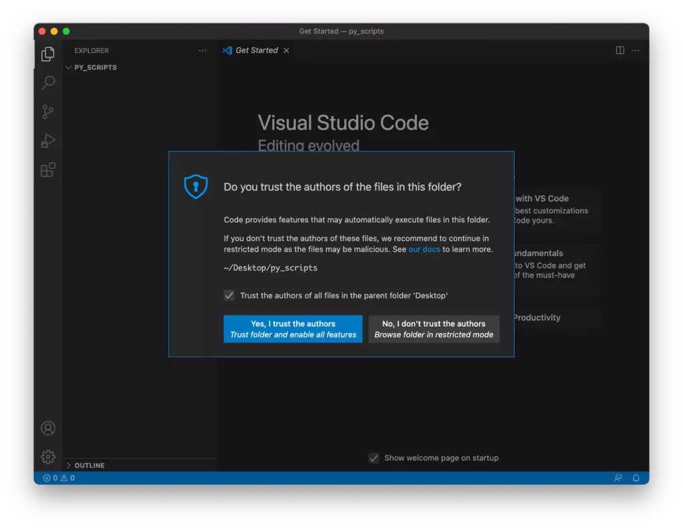Image resolution: width=683 pixels, height=529 pixels.
Task: Open the 'our docs' link
Action: point(424,249)
